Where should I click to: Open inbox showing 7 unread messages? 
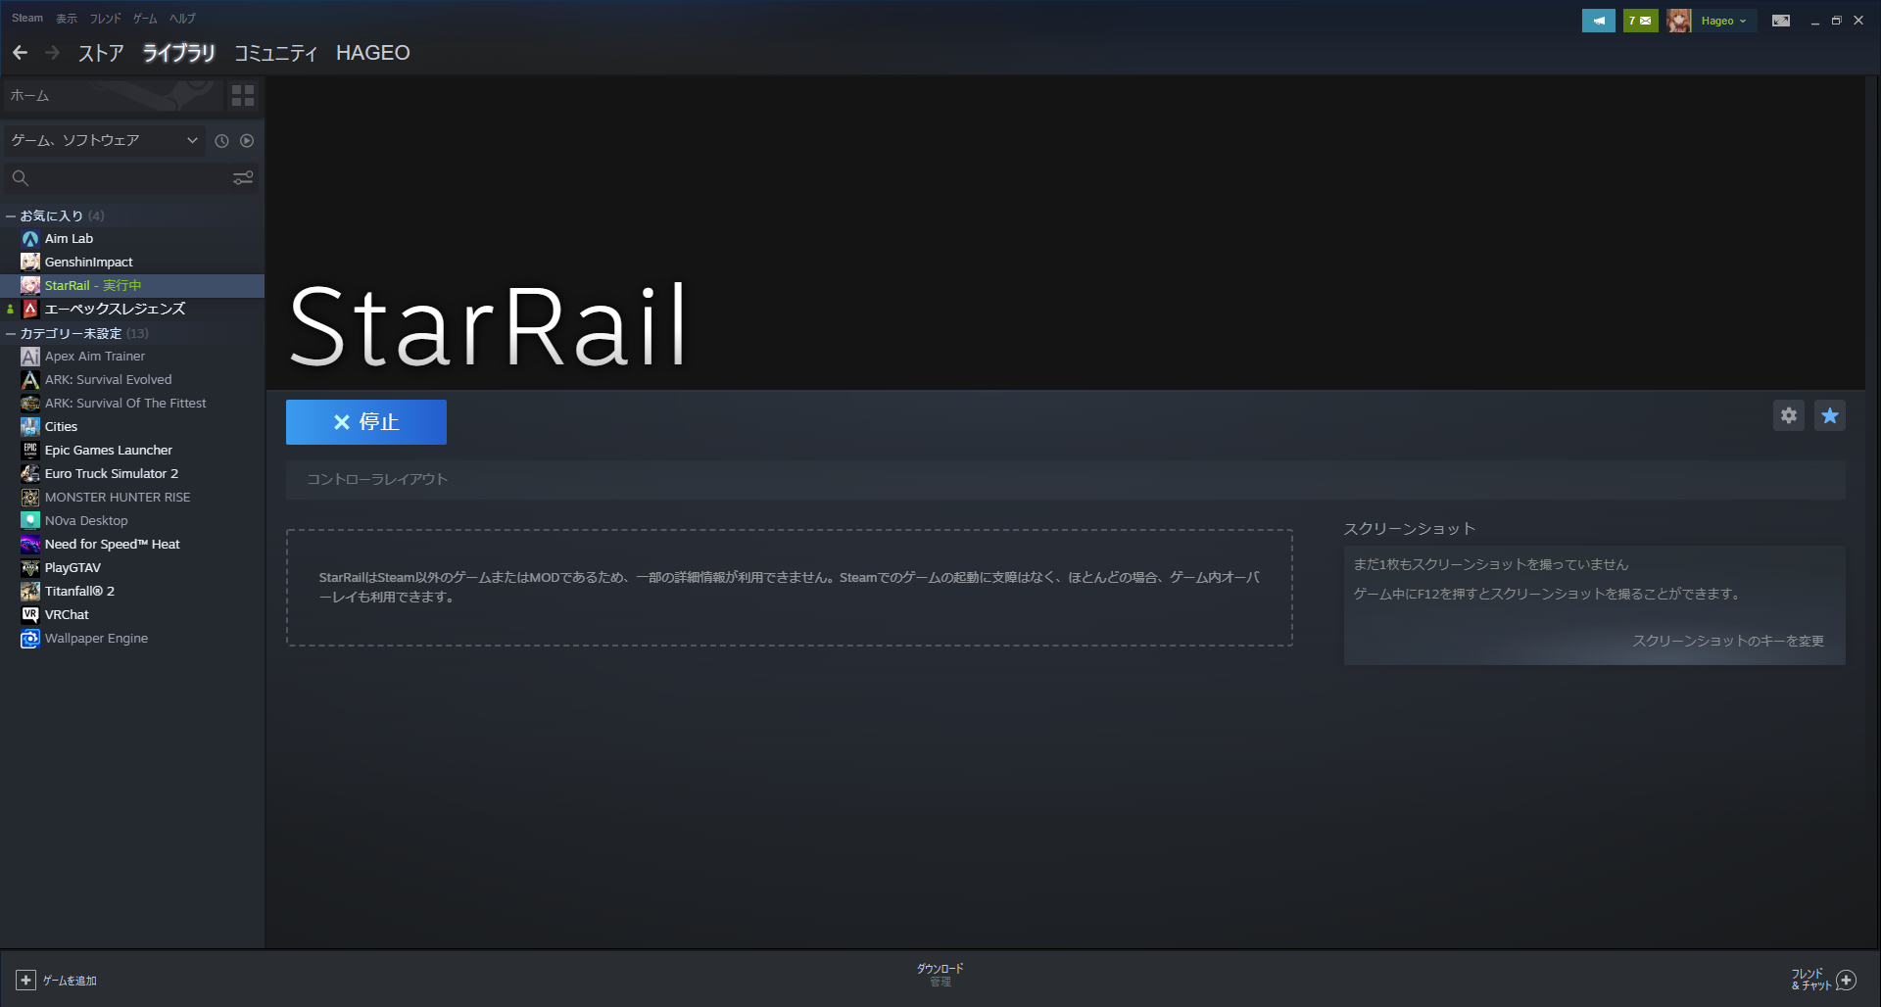tap(1640, 20)
